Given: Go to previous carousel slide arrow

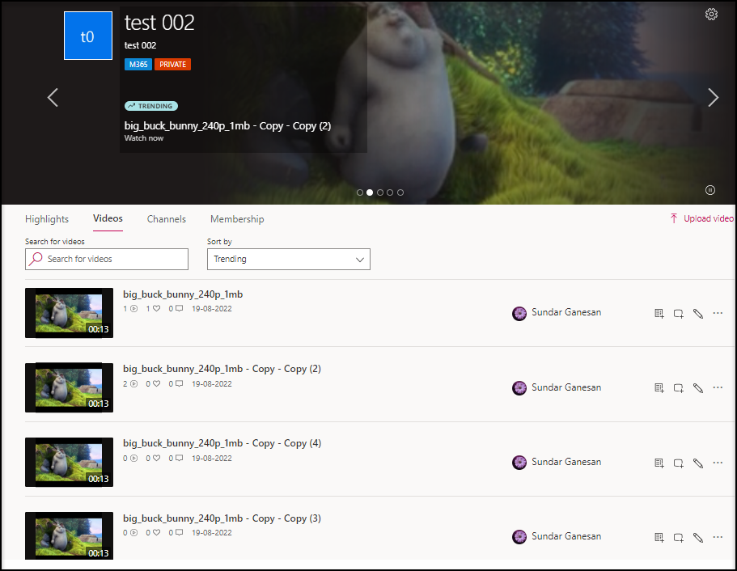Looking at the screenshot, I should click(53, 98).
